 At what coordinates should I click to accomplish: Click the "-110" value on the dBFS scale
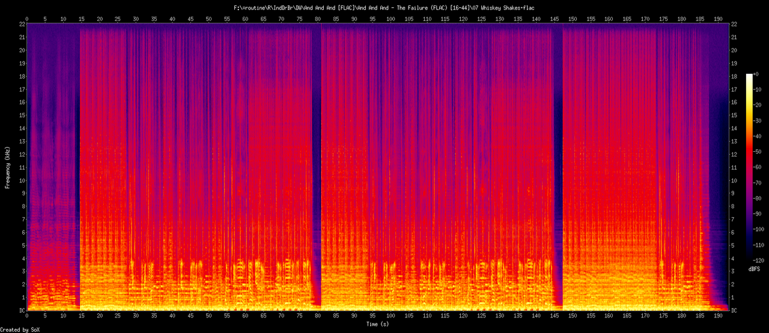click(759, 245)
